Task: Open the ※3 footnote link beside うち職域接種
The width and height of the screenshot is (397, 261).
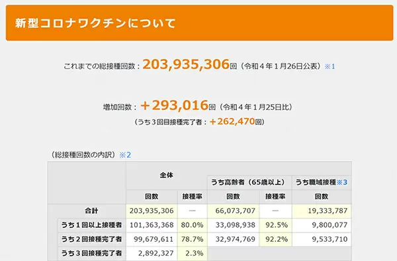Action: (342, 182)
